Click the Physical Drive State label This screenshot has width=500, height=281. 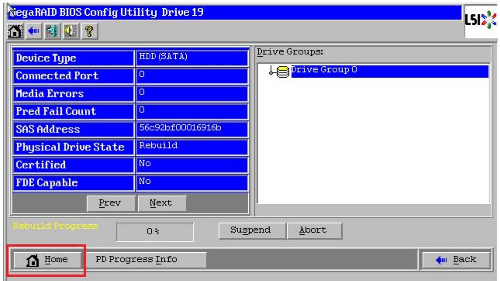coord(70,147)
